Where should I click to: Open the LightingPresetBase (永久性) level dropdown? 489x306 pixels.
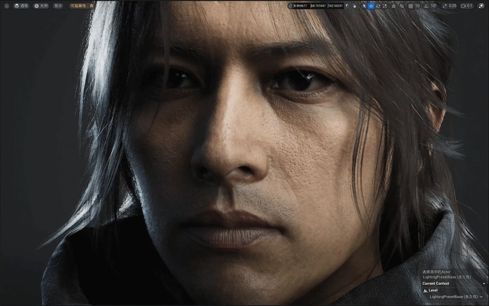456,297
